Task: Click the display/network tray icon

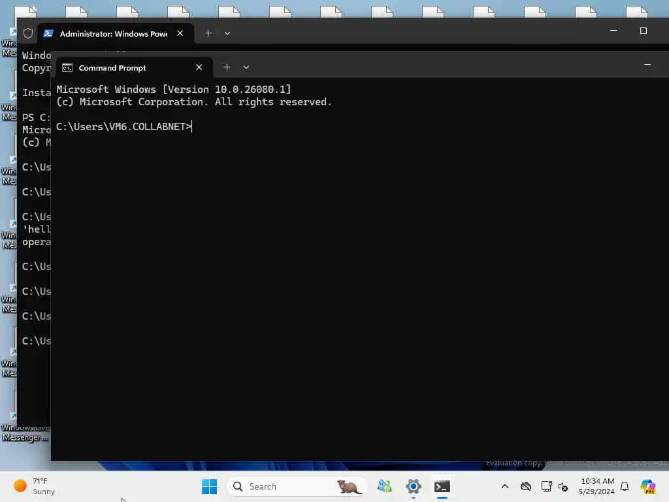Action: [x=546, y=486]
